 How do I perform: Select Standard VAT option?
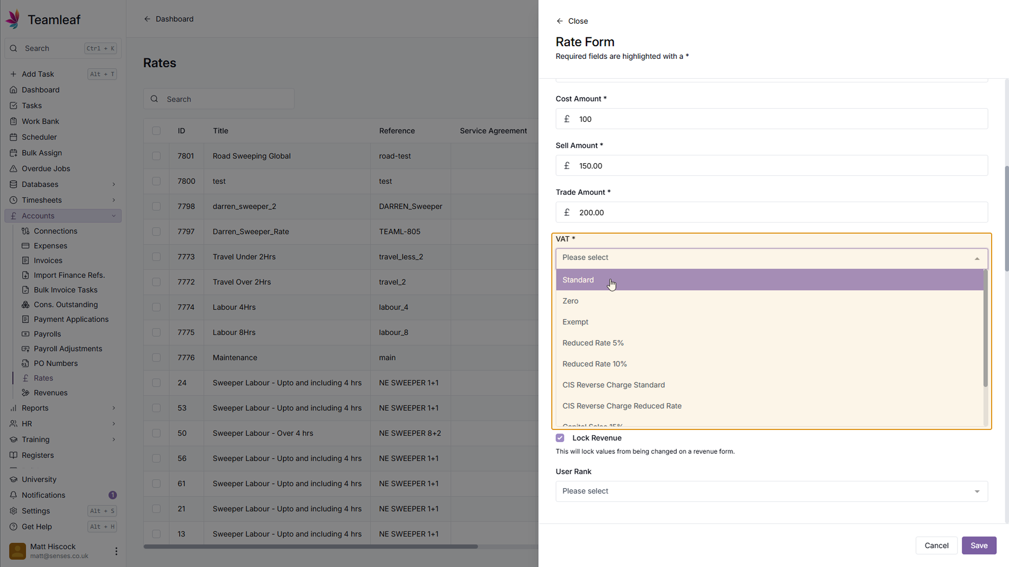578,280
